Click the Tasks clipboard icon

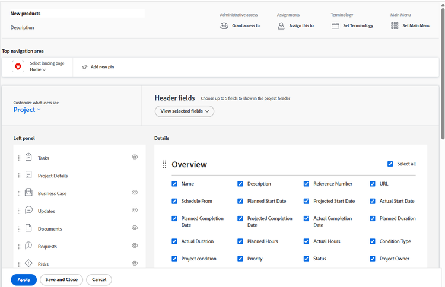[x=28, y=158]
